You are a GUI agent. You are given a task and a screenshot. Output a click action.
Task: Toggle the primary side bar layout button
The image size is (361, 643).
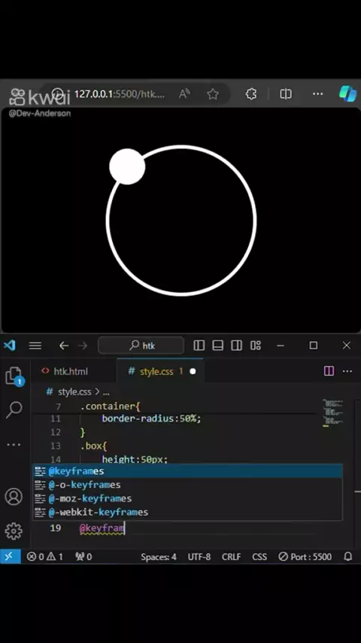coord(199,346)
